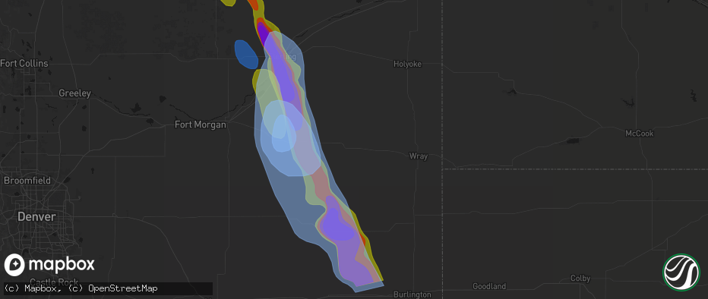
Task: Click the Colby town label
Action: tap(580, 279)
